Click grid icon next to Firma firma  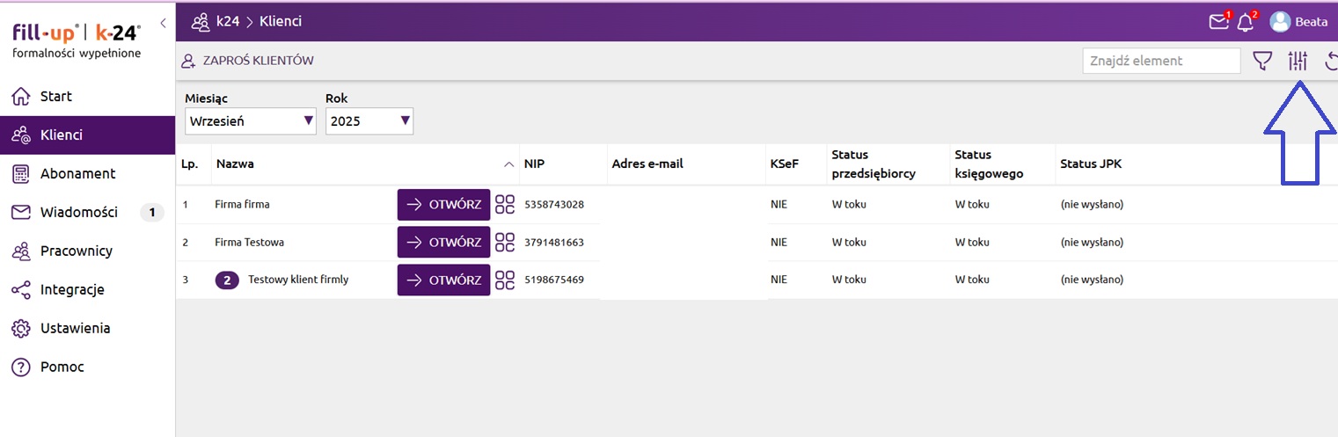click(504, 205)
